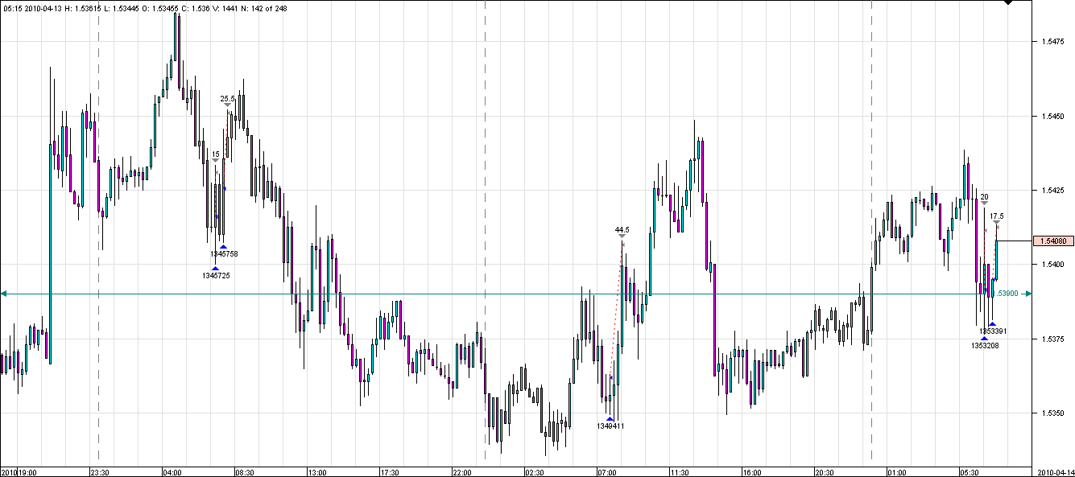Viewport: 1075px width, 477px height.
Task: Click the gray exit arrow below 44.5
Action: click(622, 236)
